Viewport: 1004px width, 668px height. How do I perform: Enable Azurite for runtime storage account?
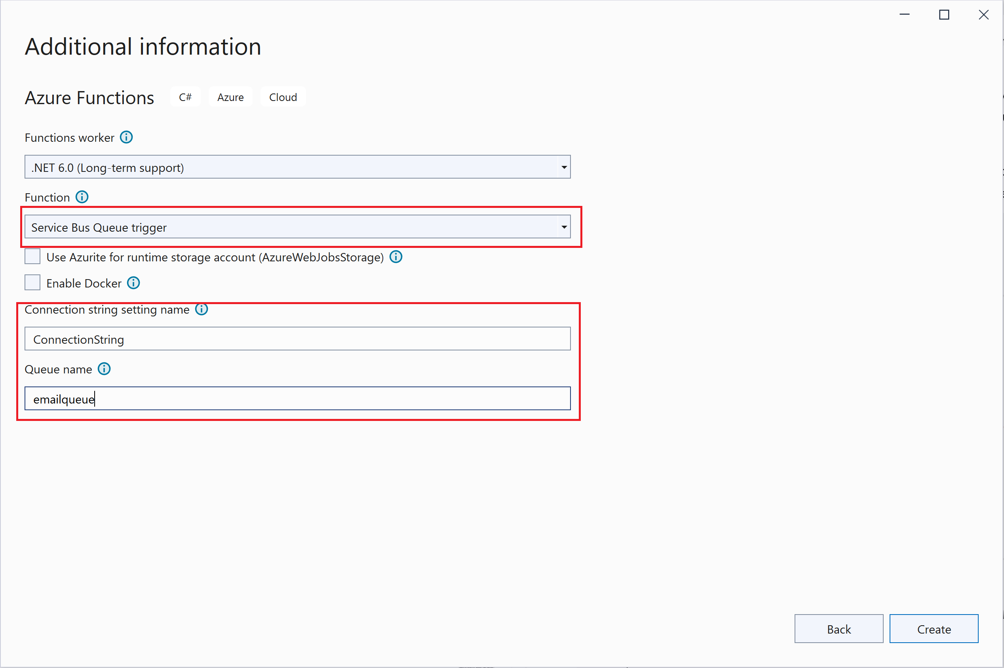[x=32, y=256]
